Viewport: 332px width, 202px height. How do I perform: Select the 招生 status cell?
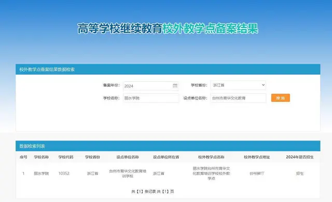tap(300, 174)
